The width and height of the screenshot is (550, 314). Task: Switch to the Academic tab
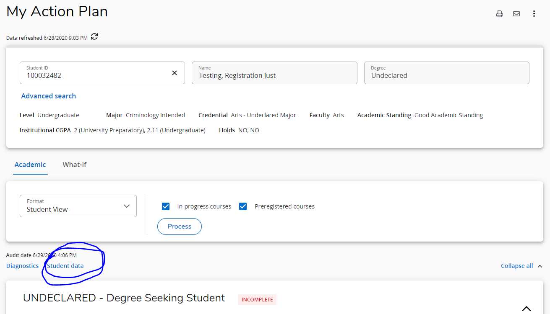click(30, 165)
